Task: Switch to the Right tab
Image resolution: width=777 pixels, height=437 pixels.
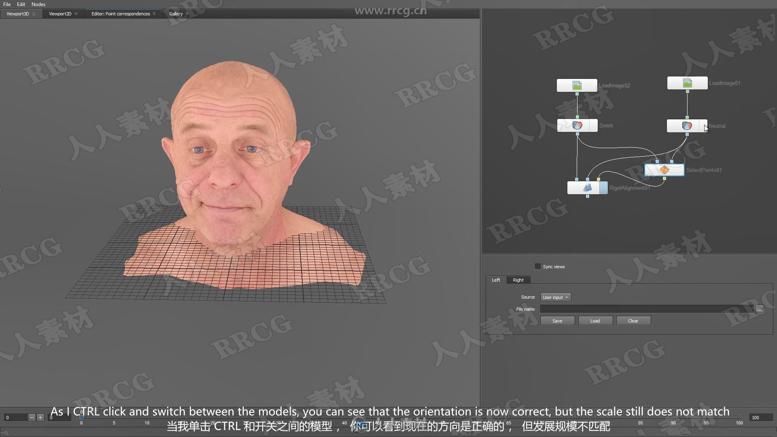Action: pos(518,280)
